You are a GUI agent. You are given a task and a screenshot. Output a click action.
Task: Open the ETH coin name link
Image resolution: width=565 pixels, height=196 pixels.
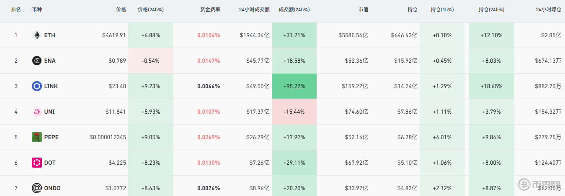49,36
